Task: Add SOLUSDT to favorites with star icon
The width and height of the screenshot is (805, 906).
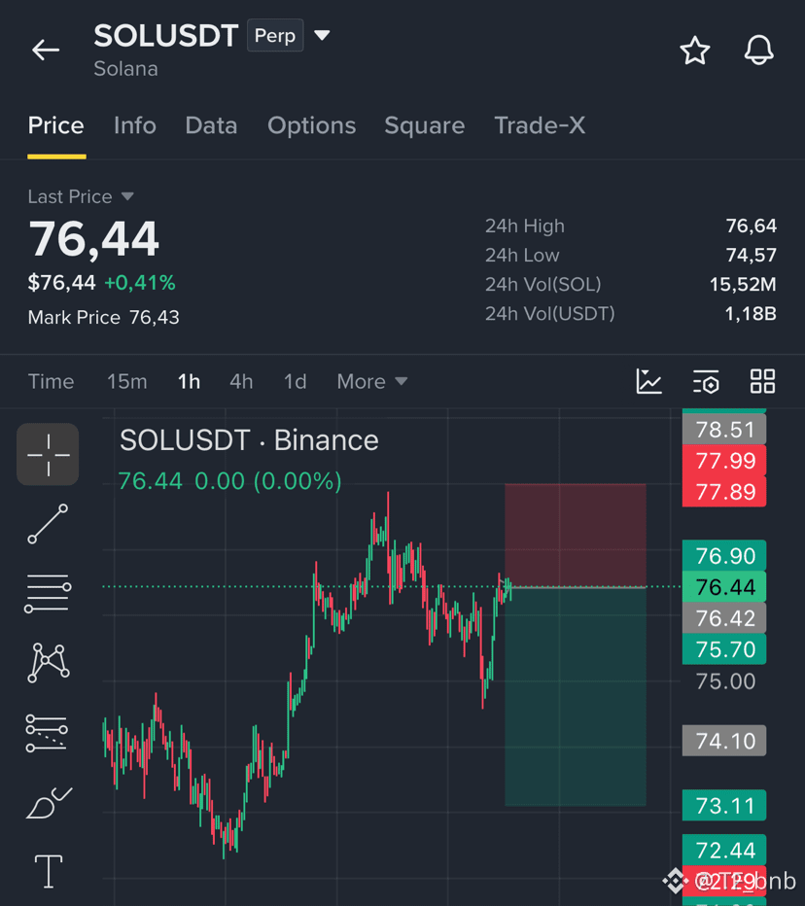Action: [x=694, y=51]
